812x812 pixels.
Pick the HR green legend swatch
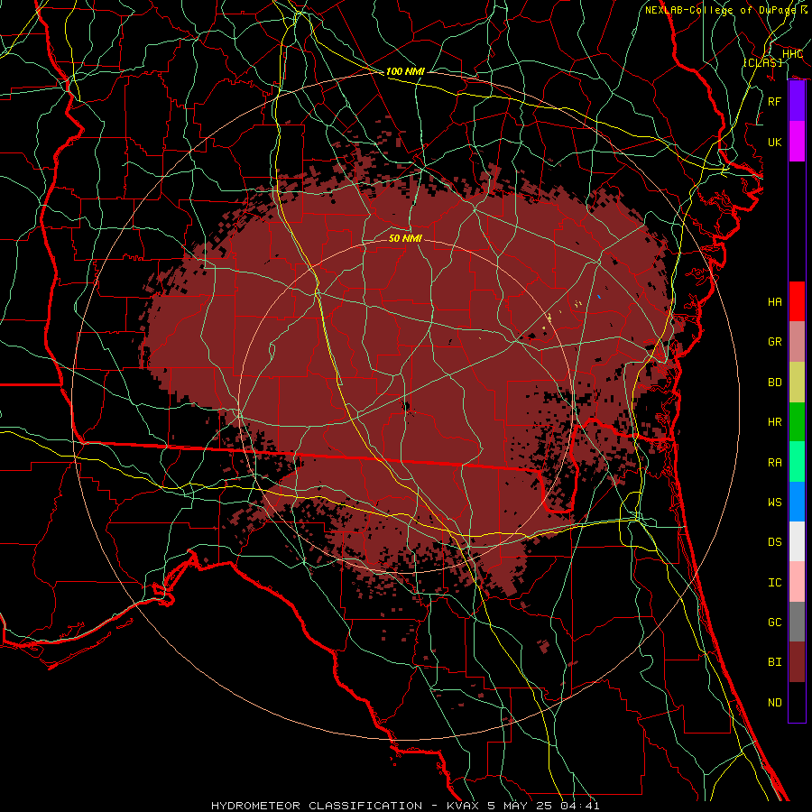click(x=797, y=421)
